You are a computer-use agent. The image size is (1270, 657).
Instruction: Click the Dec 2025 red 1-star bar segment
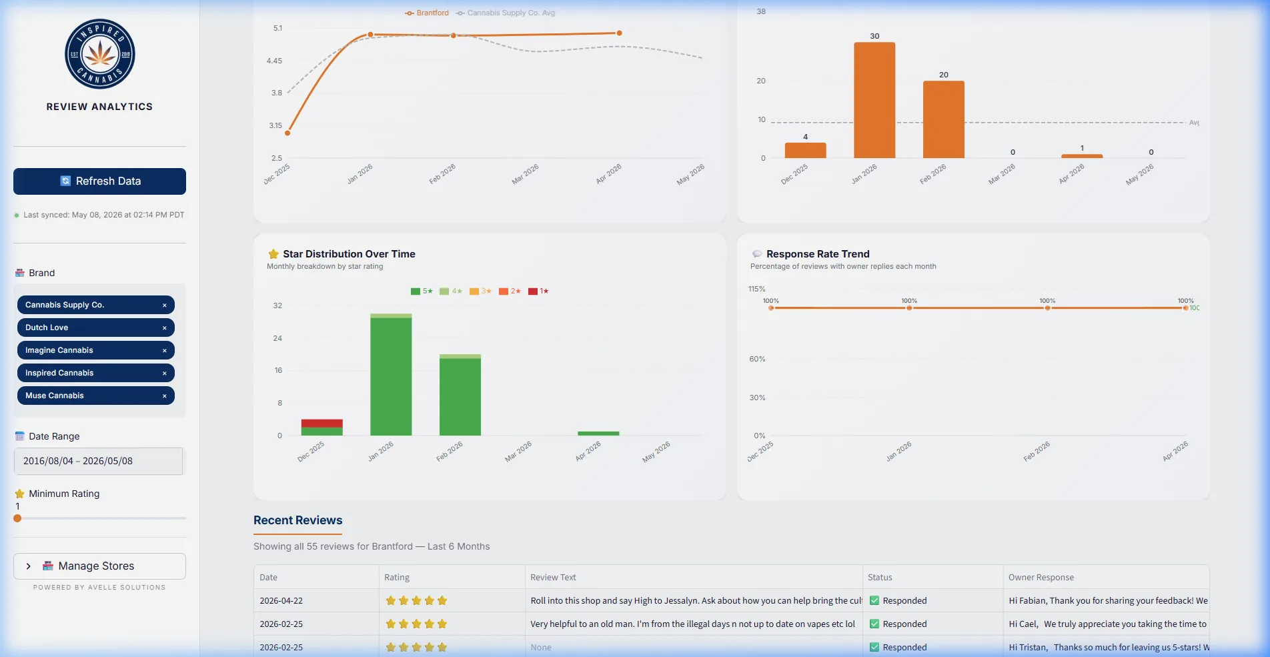coord(322,424)
